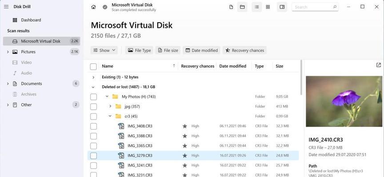
Task: Click the IMG_3241.CR3 file icon
Action: coord(121,165)
